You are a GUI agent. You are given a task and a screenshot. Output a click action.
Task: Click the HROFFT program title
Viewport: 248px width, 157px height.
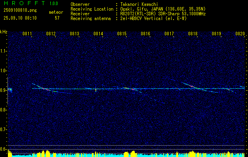tap(24, 3)
